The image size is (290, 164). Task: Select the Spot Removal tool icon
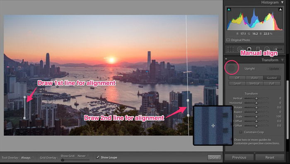[x=240, y=49]
